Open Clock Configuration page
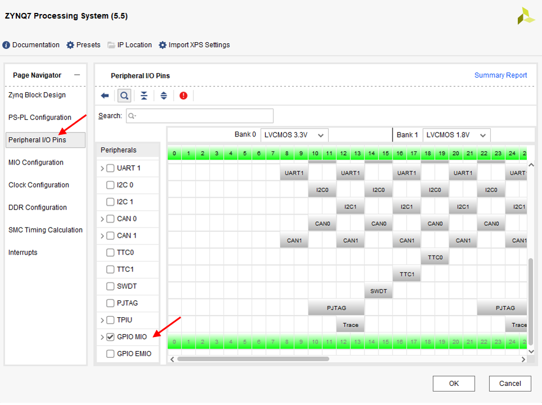 pyautogui.click(x=39, y=185)
